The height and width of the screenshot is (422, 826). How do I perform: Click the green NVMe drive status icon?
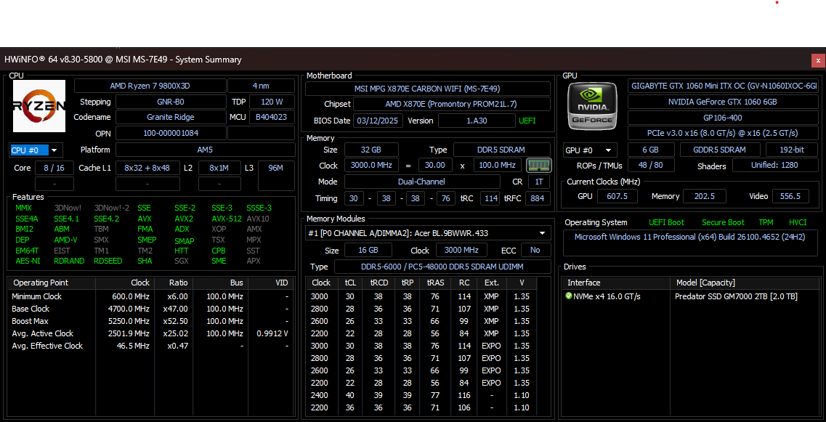click(569, 296)
